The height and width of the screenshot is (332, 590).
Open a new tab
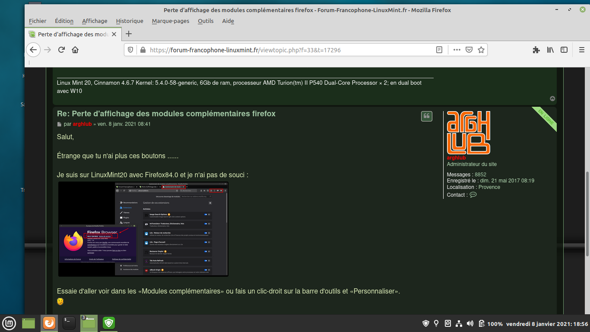(128, 34)
